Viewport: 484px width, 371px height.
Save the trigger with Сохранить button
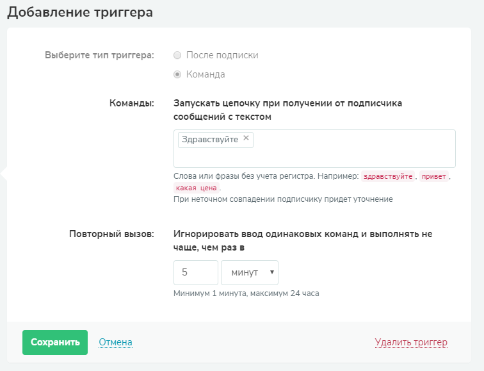55,342
